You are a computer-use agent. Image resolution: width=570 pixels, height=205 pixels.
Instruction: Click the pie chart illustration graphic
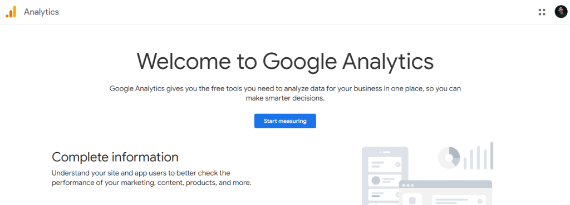coord(449,157)
